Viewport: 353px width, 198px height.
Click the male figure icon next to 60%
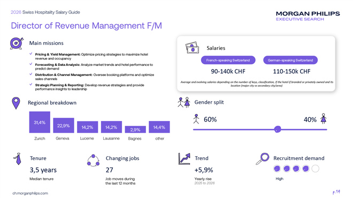click(x=196, y=119)
